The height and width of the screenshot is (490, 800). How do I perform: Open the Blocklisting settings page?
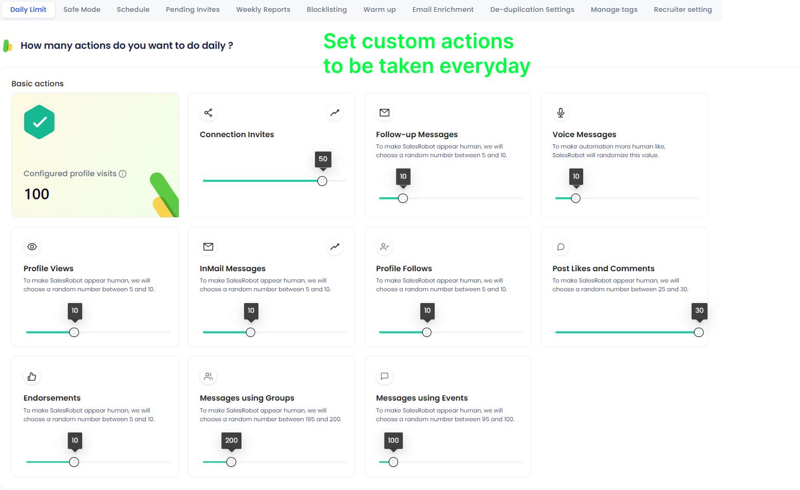coord(326,9)
